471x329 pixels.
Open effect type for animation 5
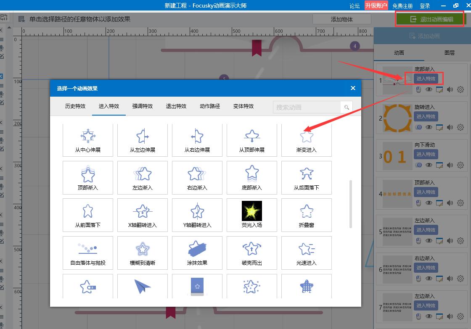pyautogui.click(x=426, y=230)
